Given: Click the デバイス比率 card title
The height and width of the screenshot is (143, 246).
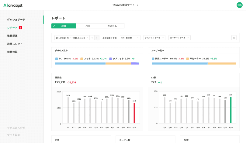Looking at the screenshot, I should point(61,51).
